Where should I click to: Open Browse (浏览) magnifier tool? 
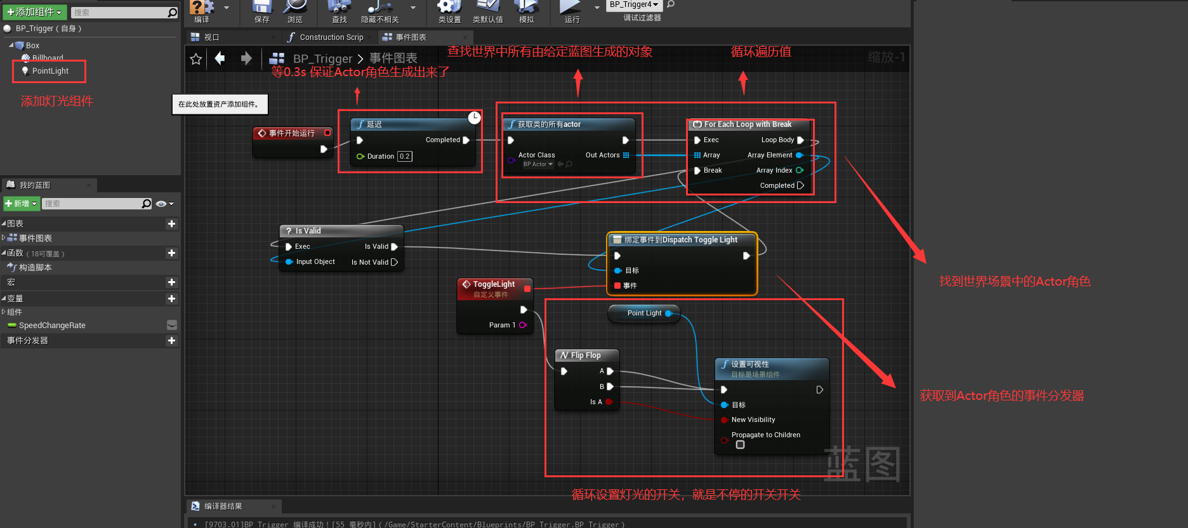[295, 8]
